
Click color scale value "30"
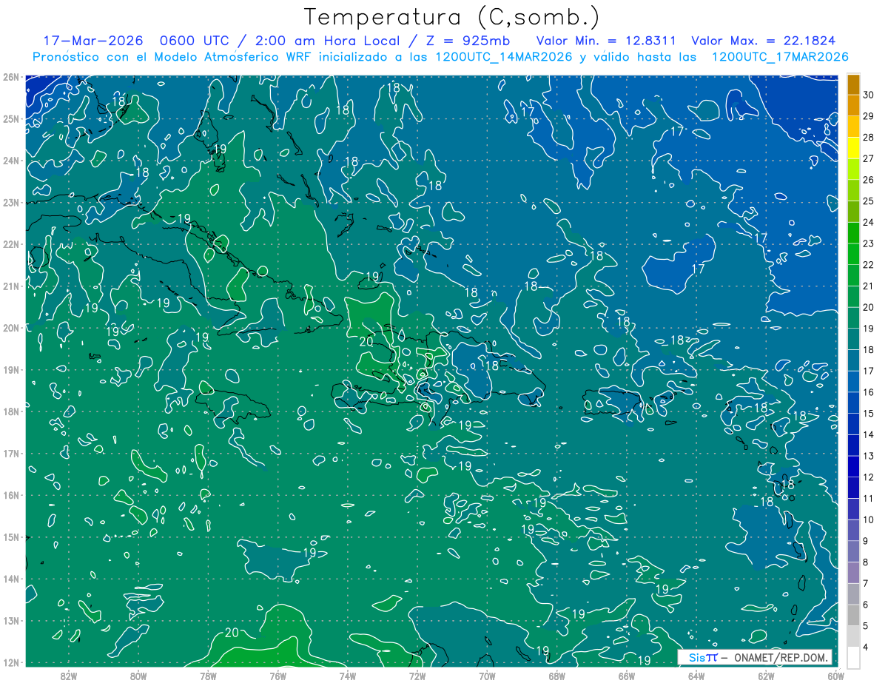(x=868, y=95)
